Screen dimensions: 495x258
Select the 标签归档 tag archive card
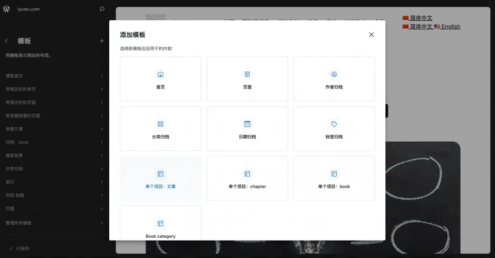click(x=334, y=129)
